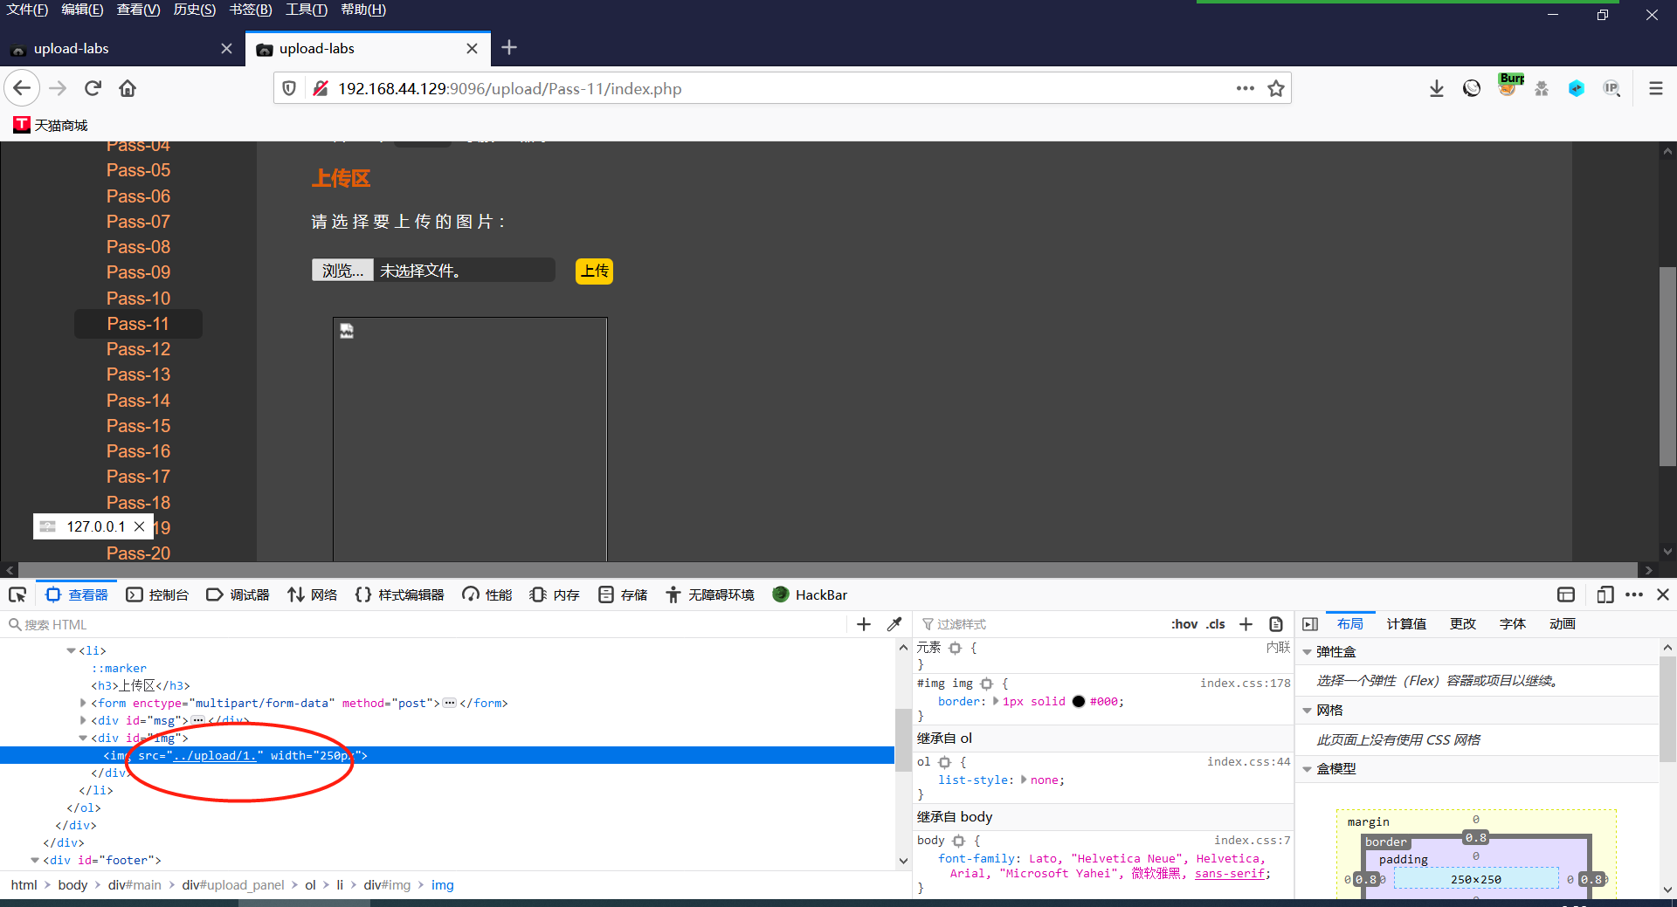Open the 工具 Tools menu

[307, 10]
